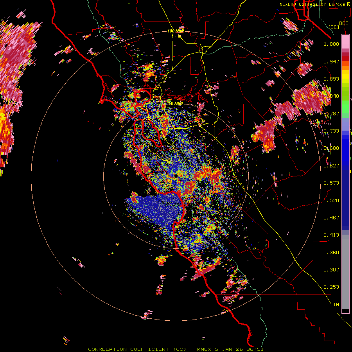Select the 0.307 scale value

(331, 270)
